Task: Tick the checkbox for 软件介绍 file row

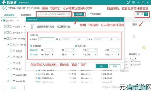Action: [37, 74]
